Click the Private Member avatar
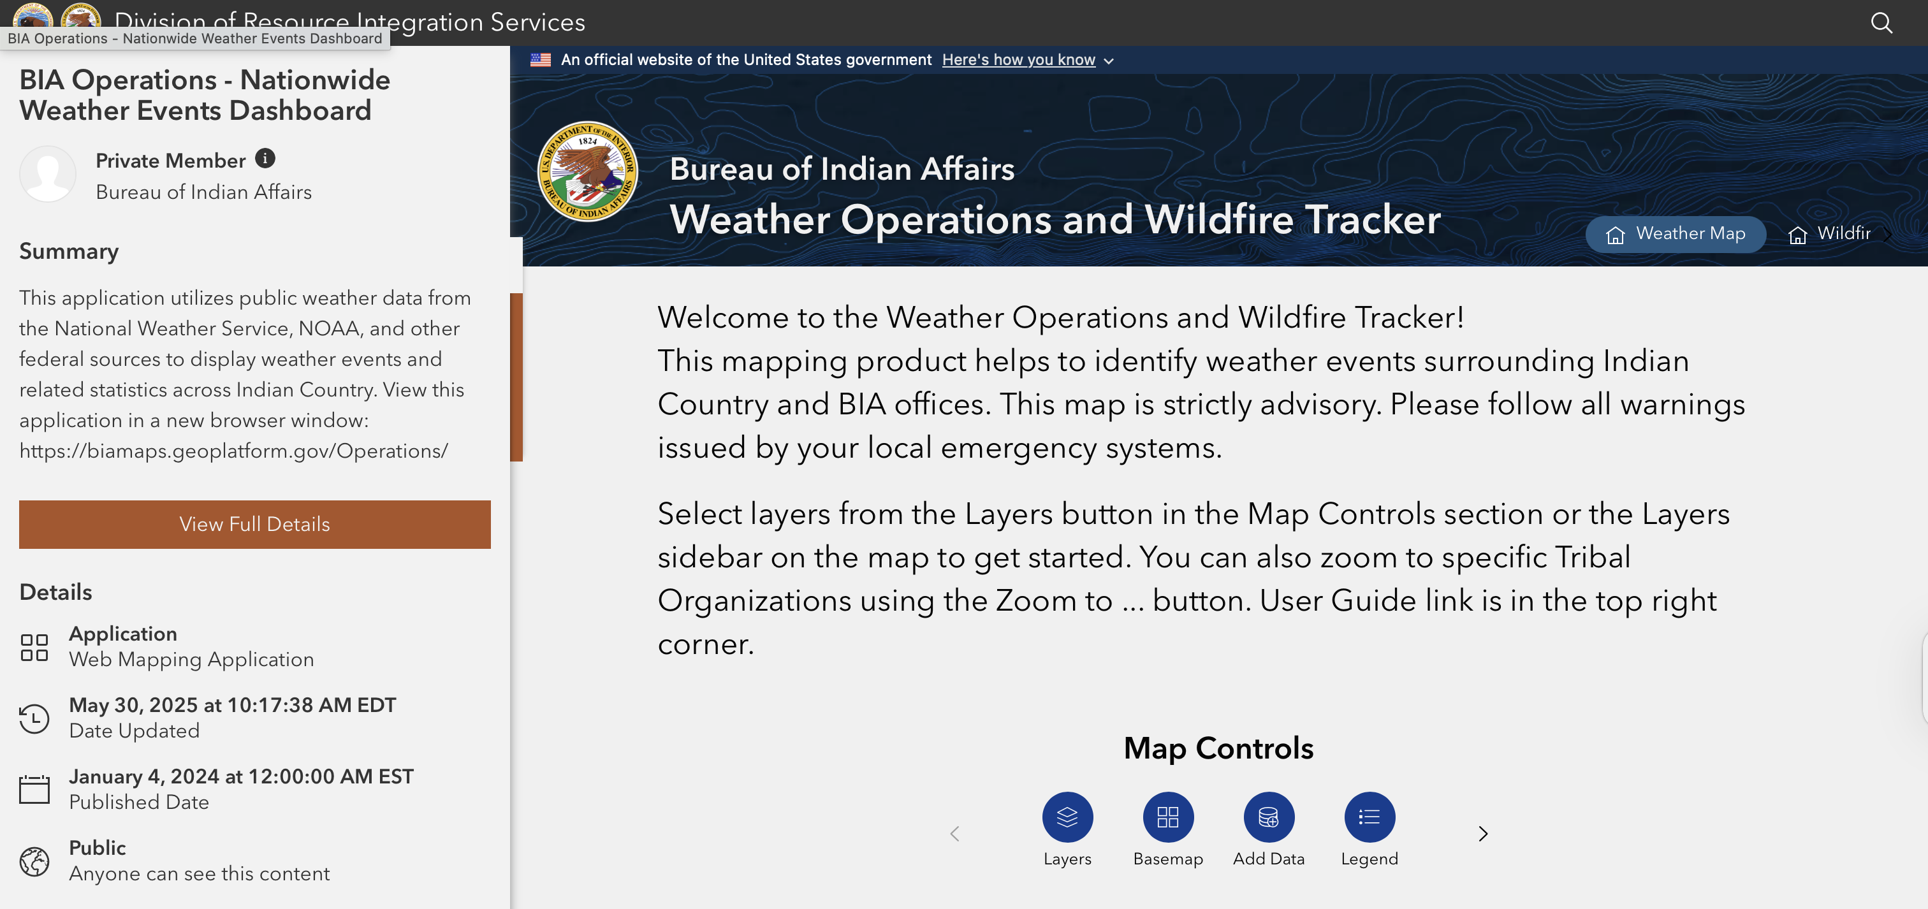Image resolution: width=1928 pixels, height=909 pixels. (47, 173)
